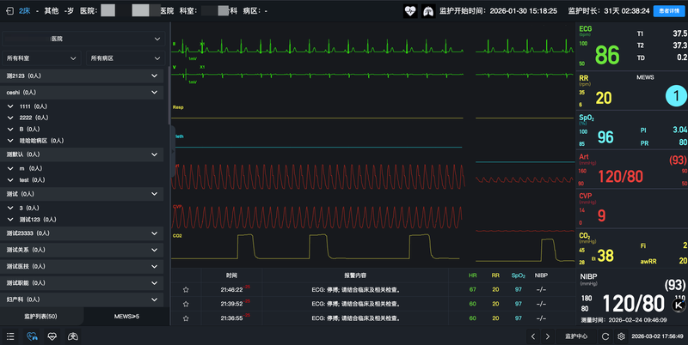Go to next page with right arrow
The image size is (688, 345).
tap(548, 336)
